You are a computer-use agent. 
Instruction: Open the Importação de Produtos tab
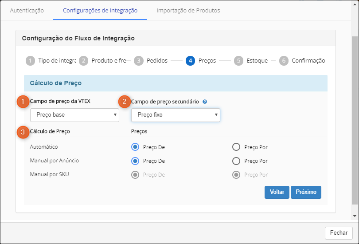click(188, 10)
